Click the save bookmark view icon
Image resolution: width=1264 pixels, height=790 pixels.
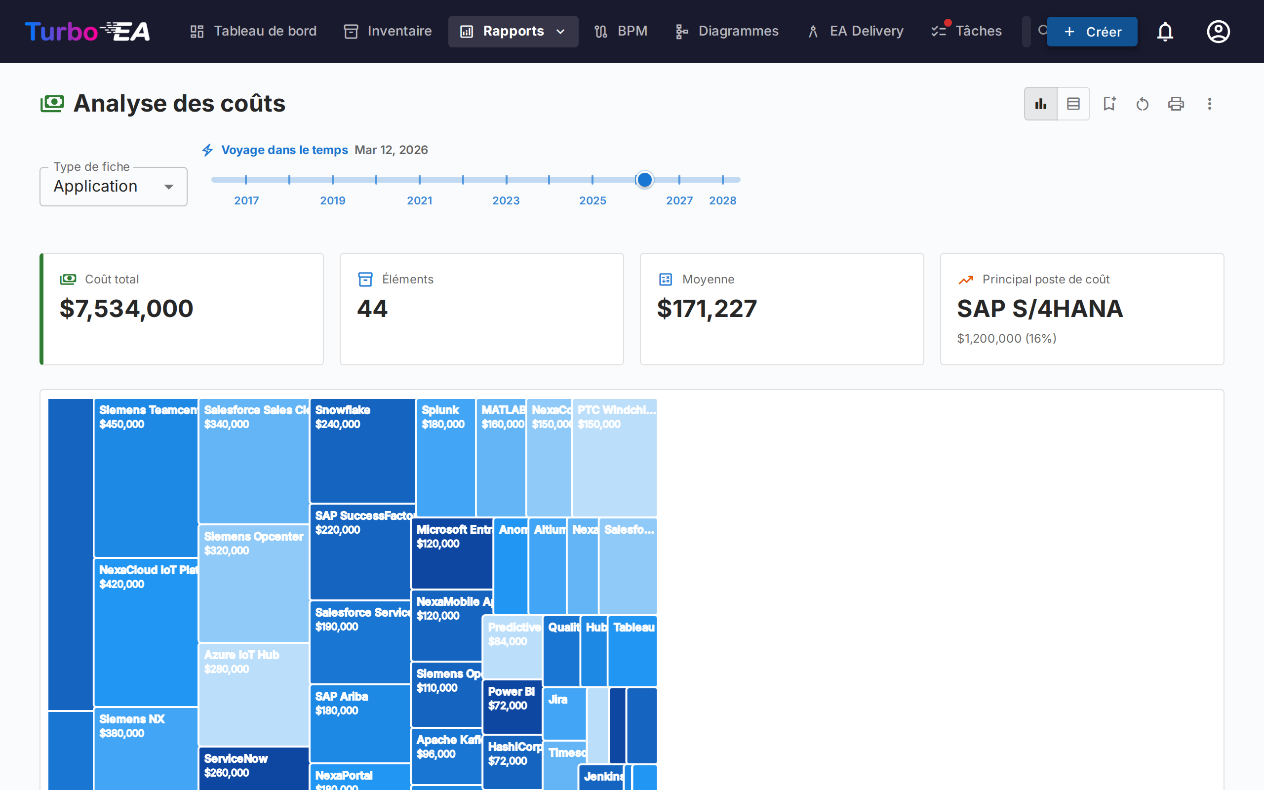tap(1109, 104)
